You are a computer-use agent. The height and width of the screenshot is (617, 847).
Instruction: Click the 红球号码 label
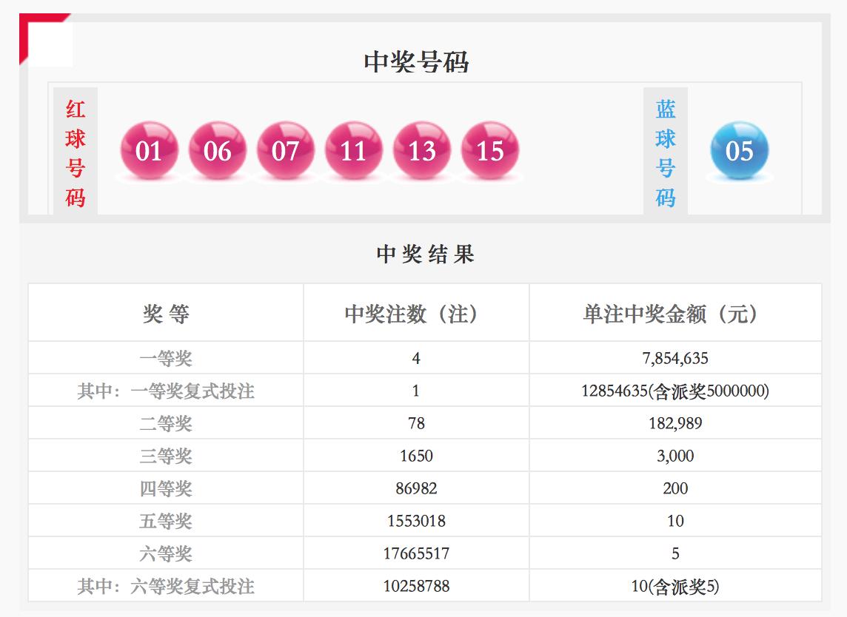click(x=75, y=149)
